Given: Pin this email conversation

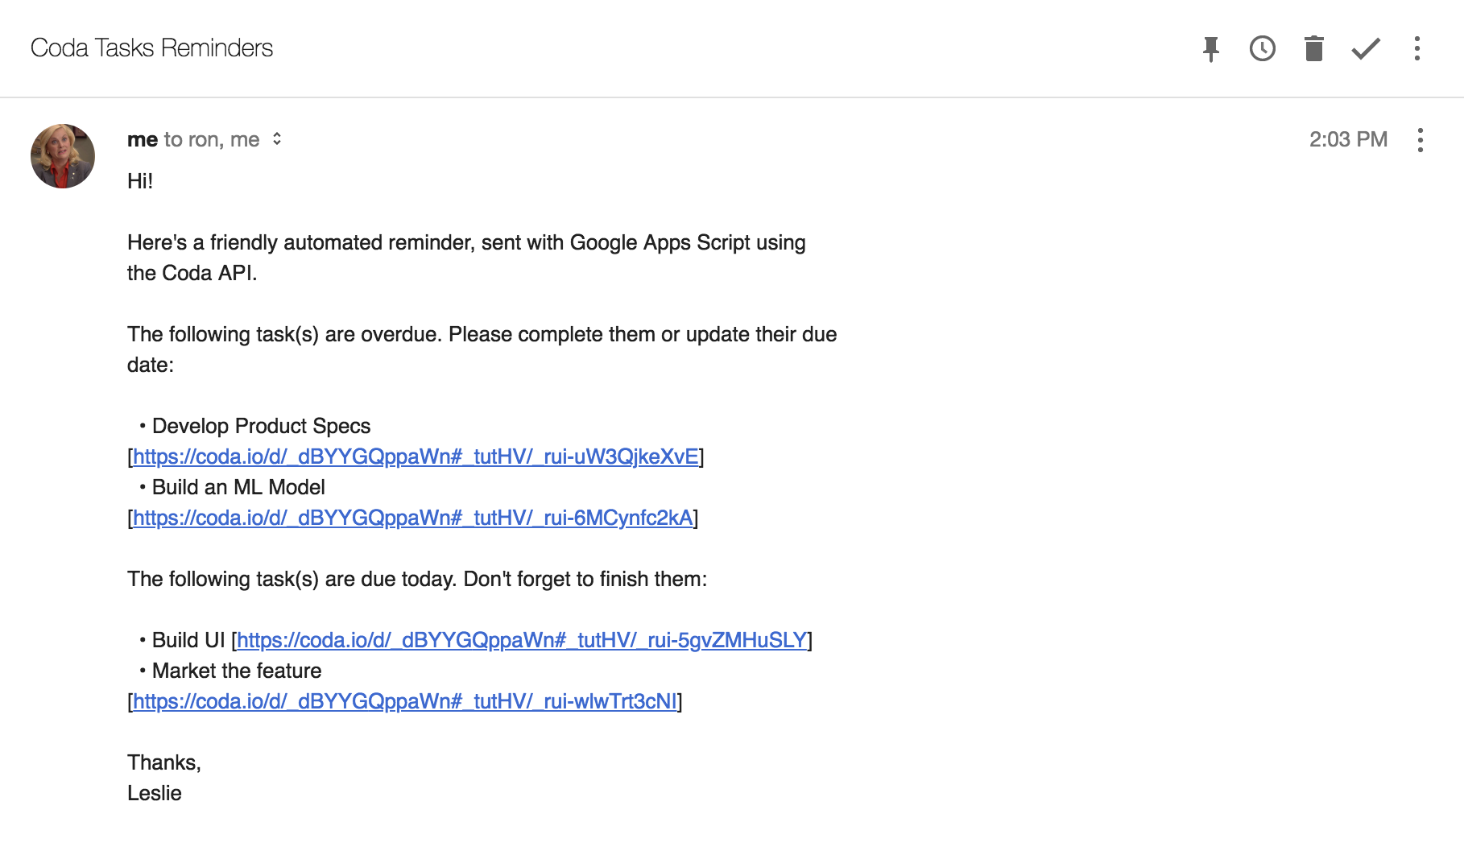Looking at the screenshot, I should (1210, 49).
